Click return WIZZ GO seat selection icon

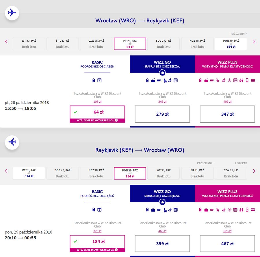[x=165, y=210]
